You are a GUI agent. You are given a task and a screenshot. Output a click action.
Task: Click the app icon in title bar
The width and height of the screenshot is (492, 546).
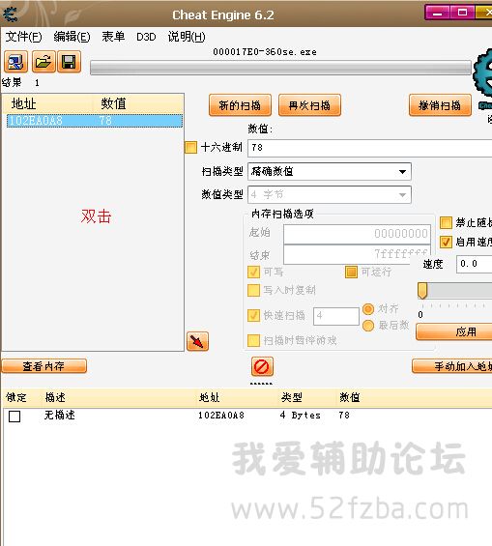coord(10,14)
